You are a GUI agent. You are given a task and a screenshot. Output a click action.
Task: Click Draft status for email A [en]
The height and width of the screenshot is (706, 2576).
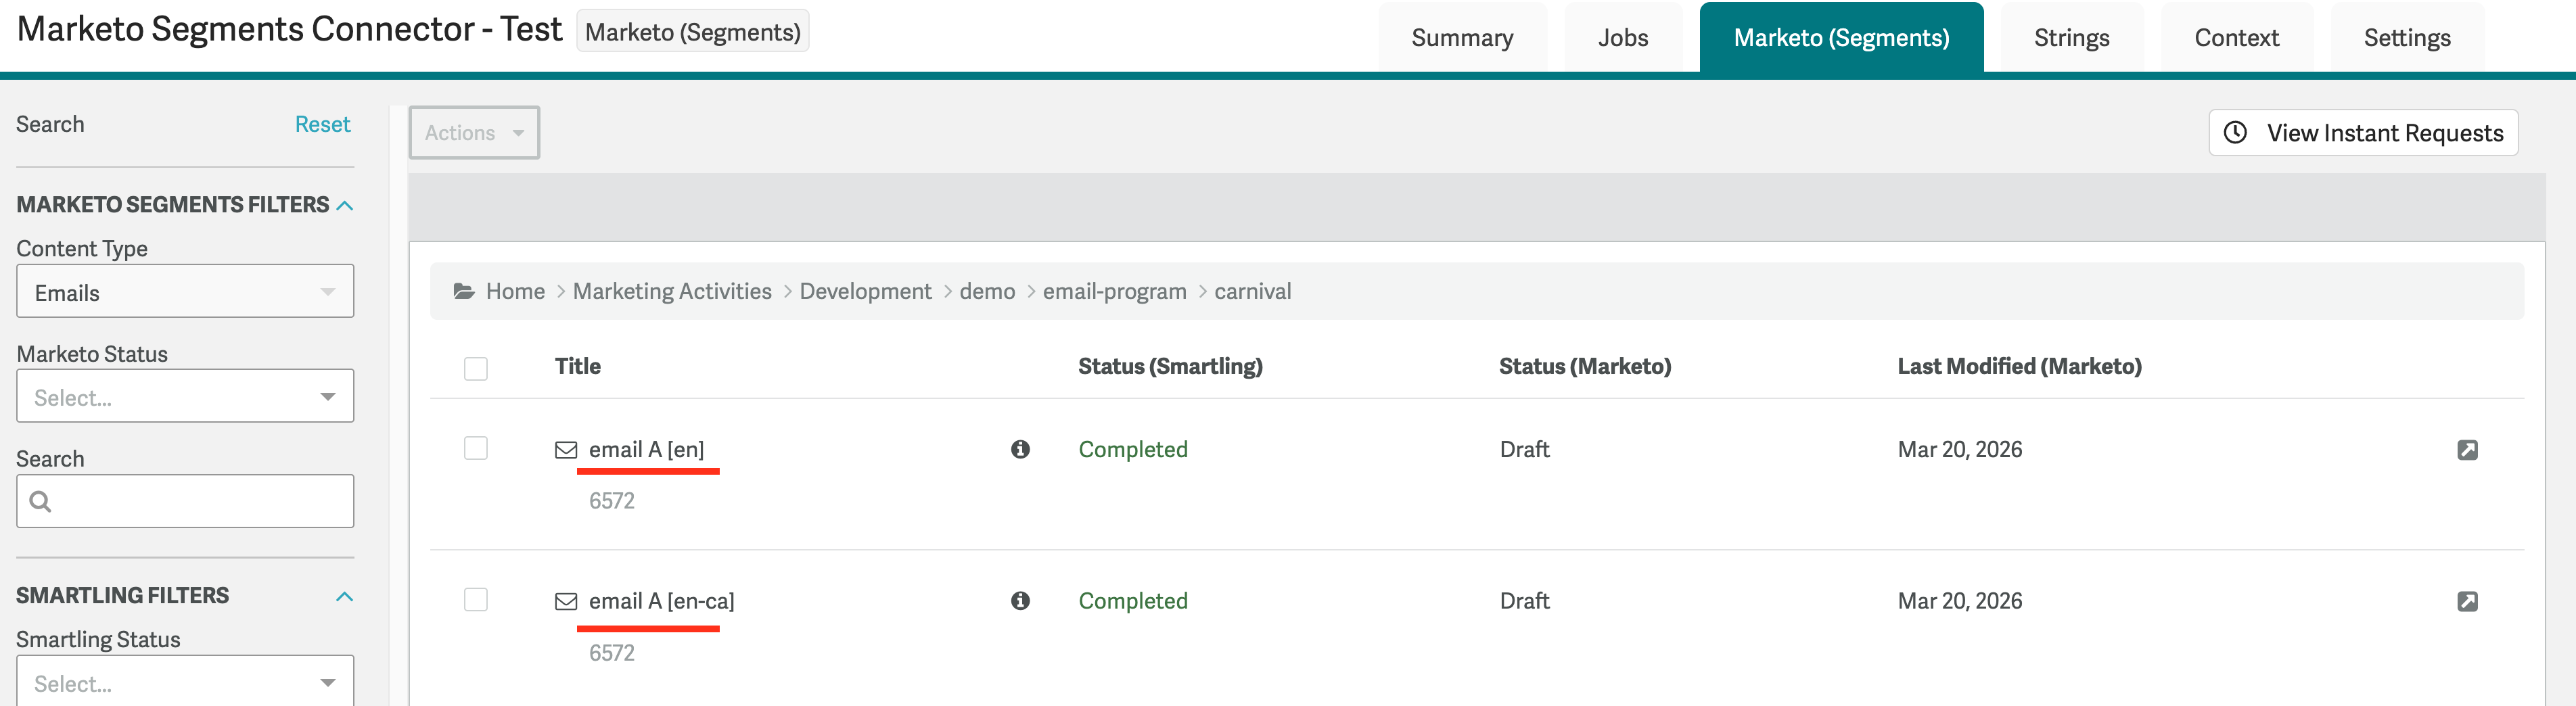[x=1524, y=450]
